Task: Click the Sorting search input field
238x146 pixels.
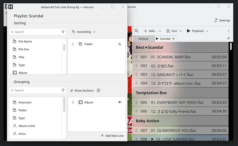Action: (34, 32)
